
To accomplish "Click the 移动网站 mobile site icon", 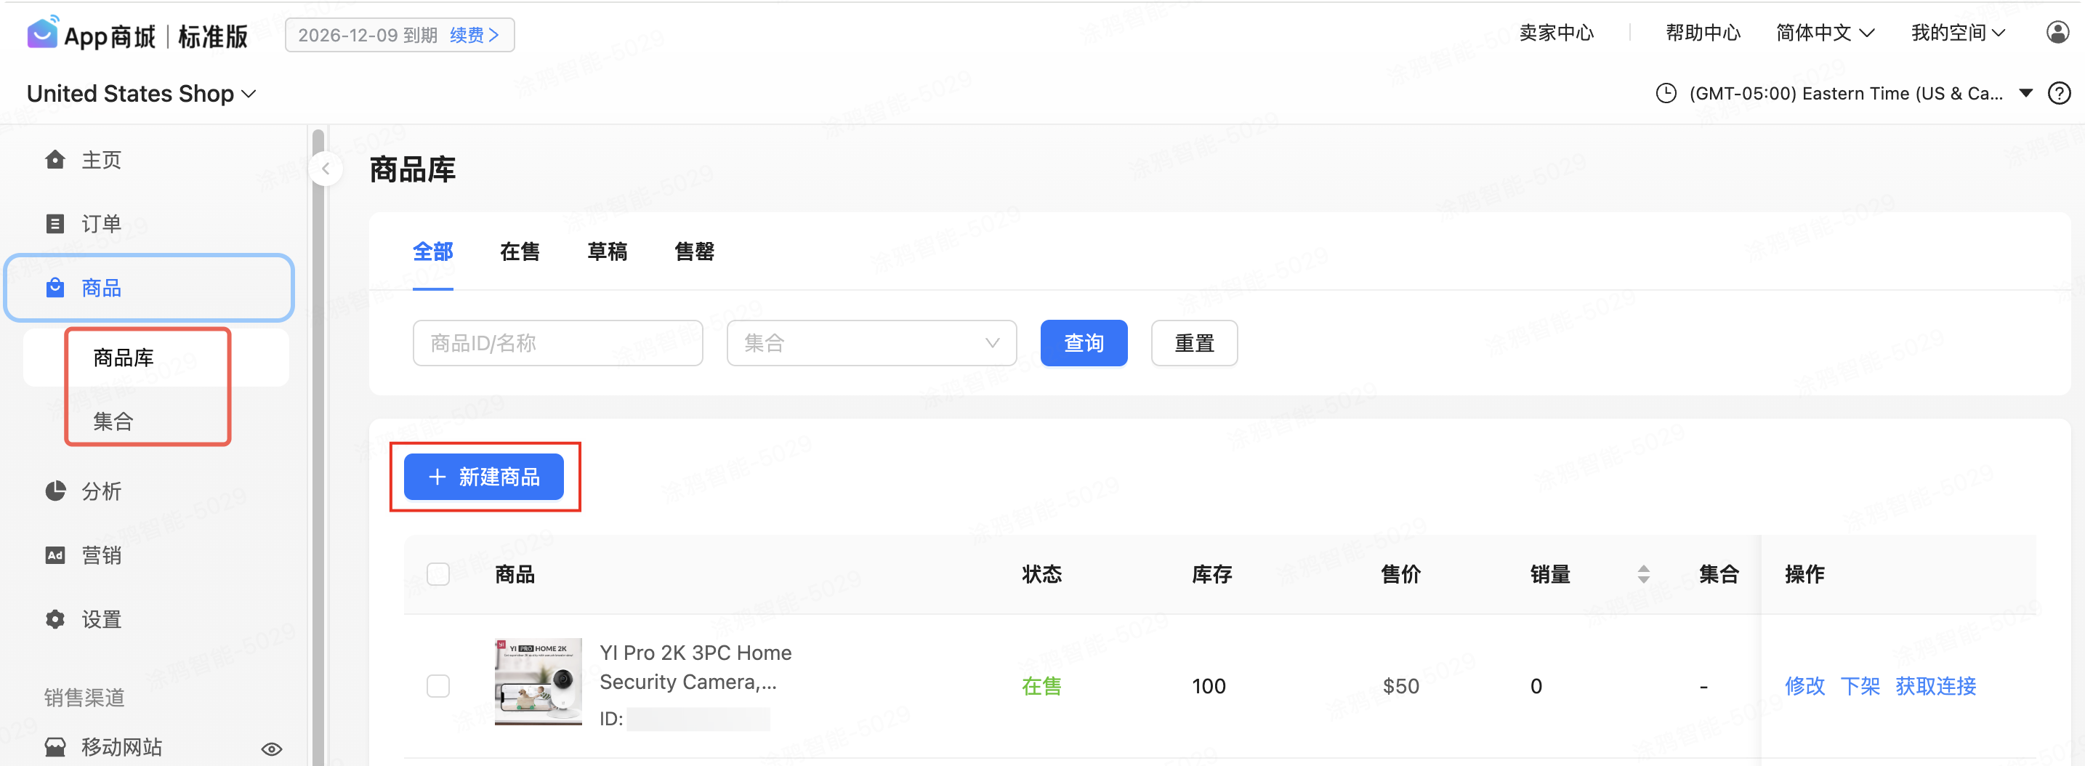I will pos(55,746).
